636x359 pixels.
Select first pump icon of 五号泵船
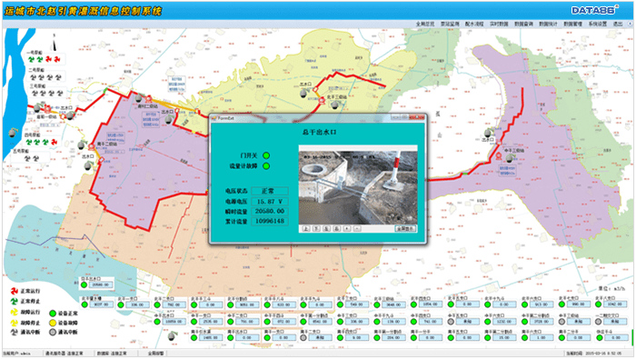point(27,158)
